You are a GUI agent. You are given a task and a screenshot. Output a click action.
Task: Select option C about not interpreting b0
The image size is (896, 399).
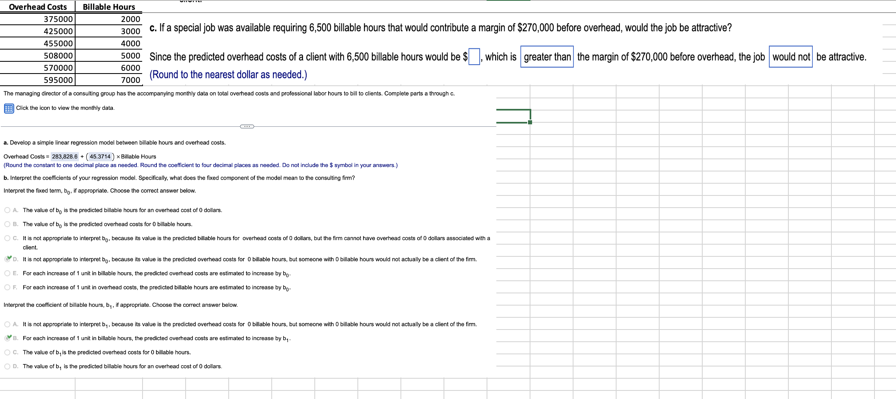pyautogui.click(x=7, y=238)
